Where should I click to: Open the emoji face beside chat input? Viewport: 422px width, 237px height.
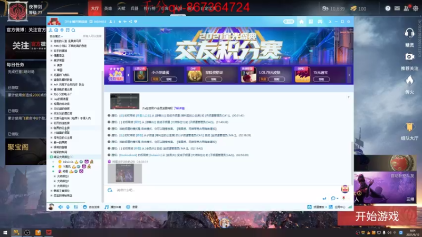pos(110,190)
